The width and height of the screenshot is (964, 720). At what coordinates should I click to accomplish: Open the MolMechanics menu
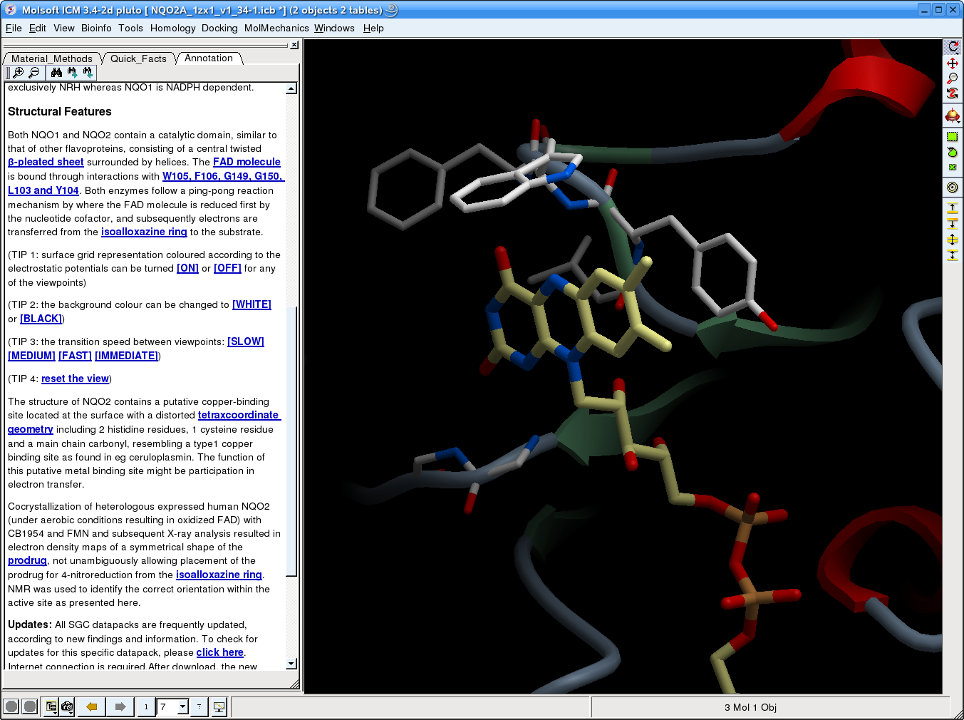[x=276, y=28]
